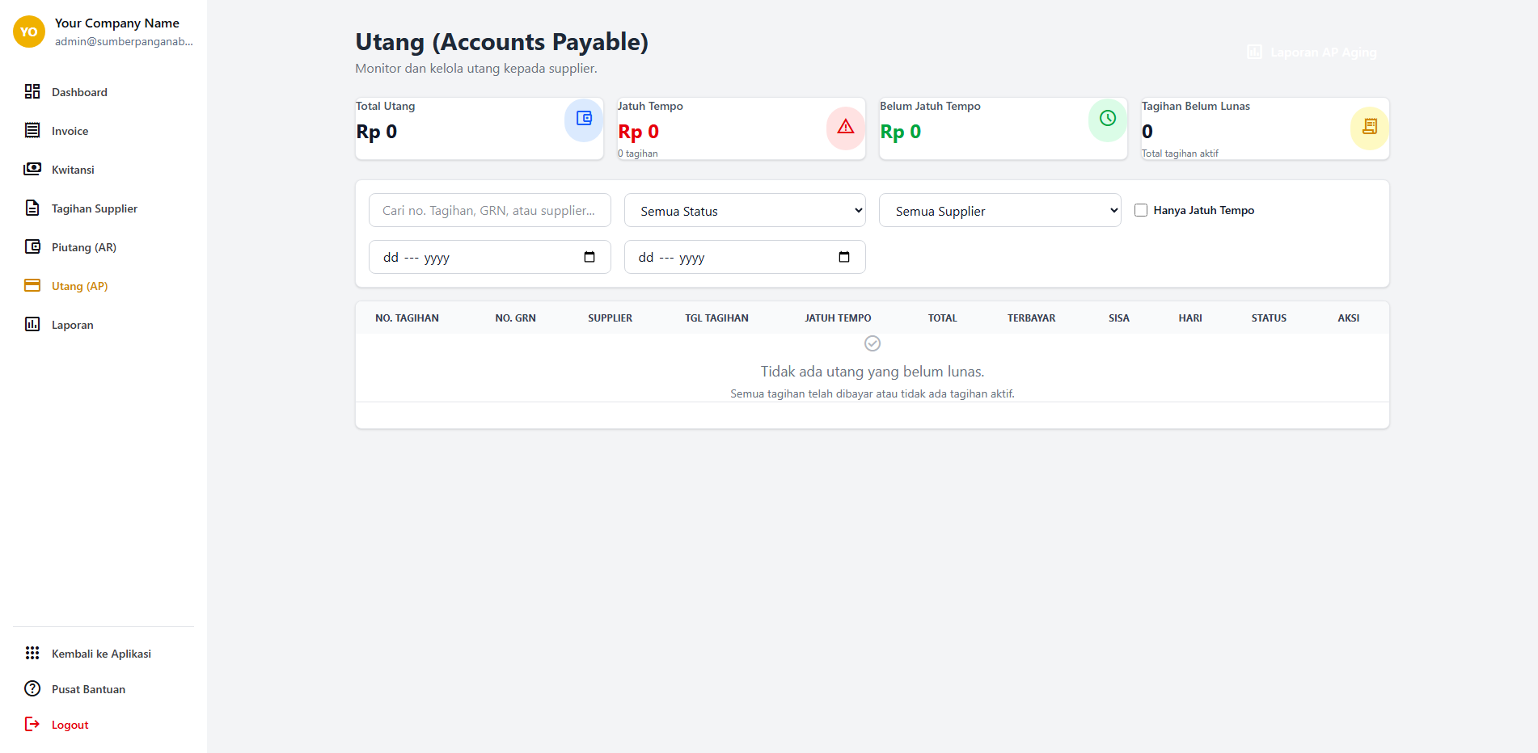
Task: Click the clock icon on Belum Jatuh Tempo card
Action: 1107,119
